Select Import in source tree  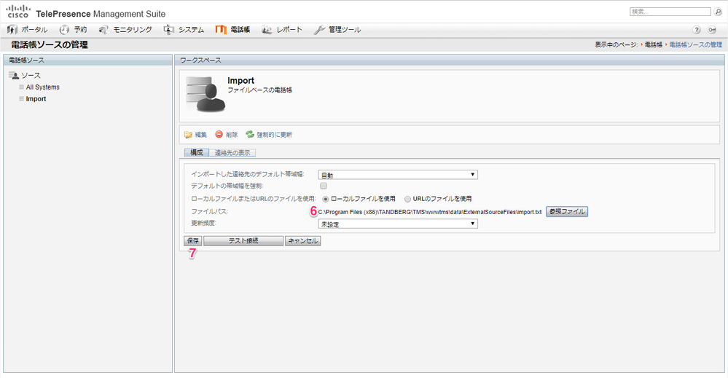(x=36, y=99)
